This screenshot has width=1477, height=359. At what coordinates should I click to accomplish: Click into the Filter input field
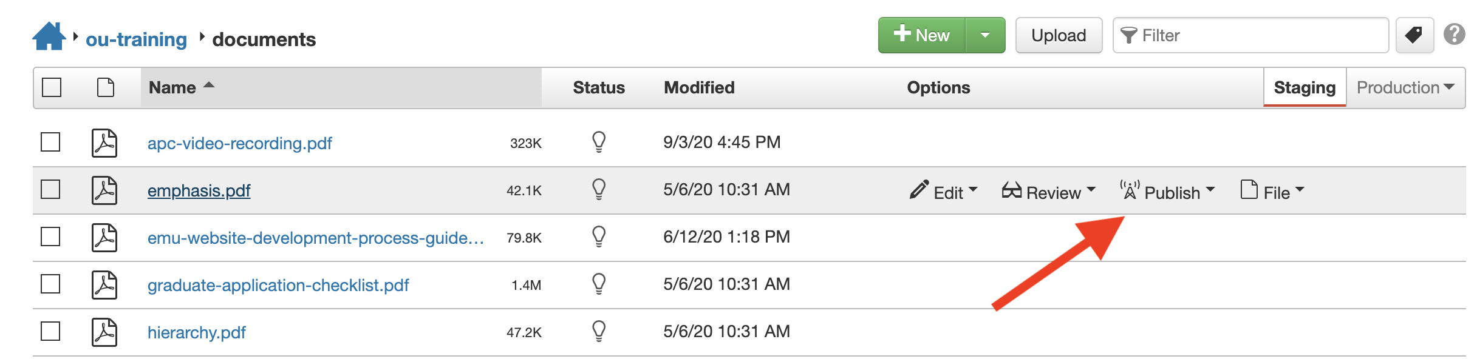[1250, 35]
